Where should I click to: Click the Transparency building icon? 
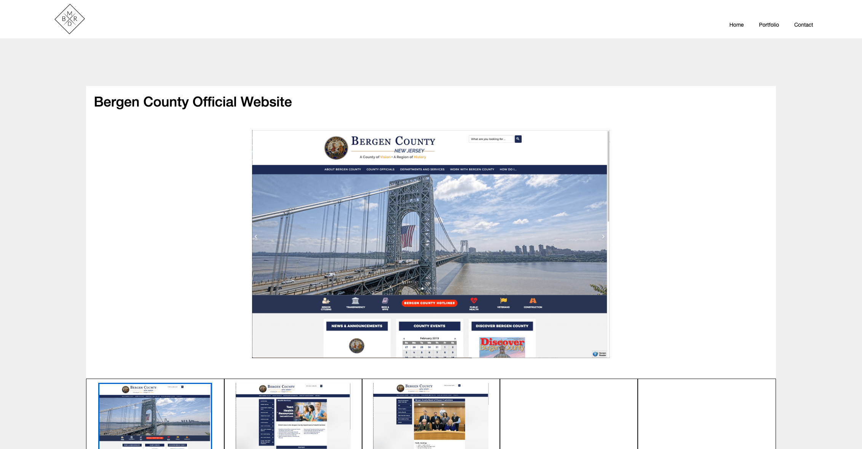[x=355, y=301]
